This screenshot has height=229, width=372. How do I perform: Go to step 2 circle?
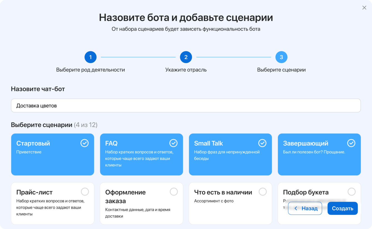coord(186,57)
